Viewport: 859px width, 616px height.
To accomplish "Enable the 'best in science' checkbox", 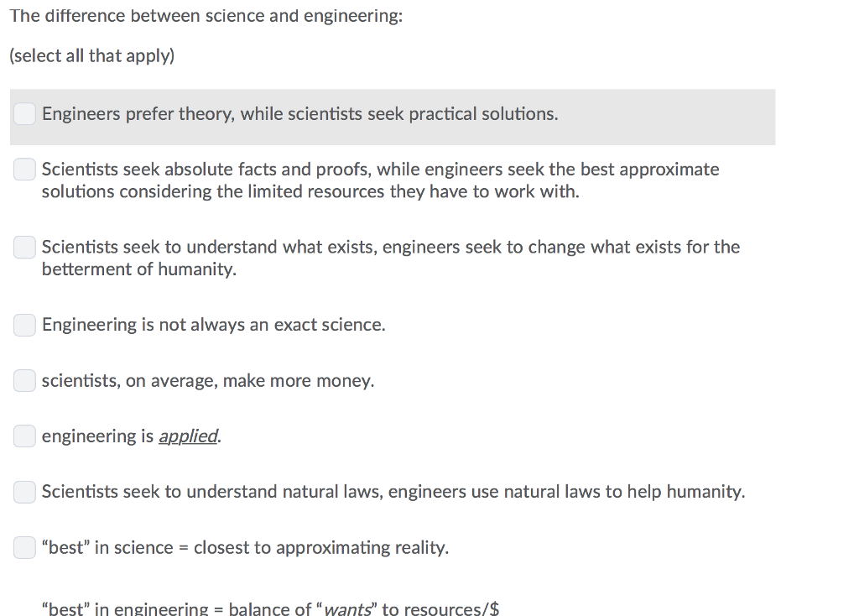I will pos(24,547).
